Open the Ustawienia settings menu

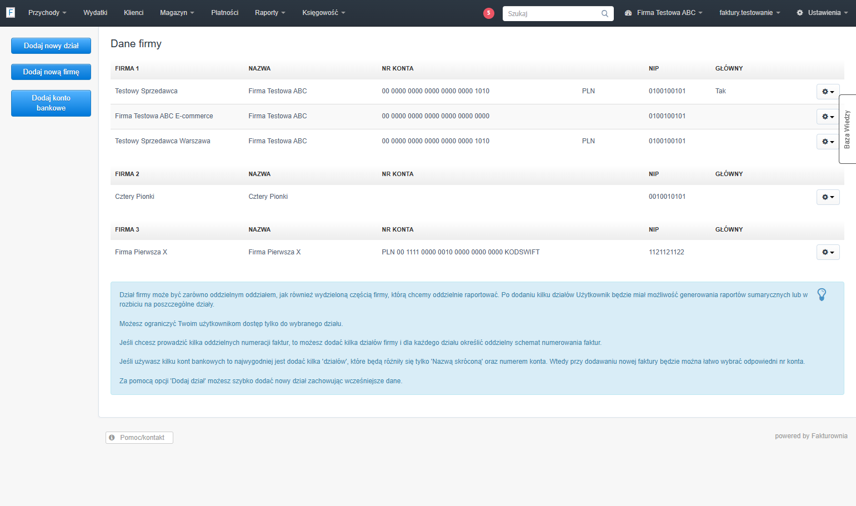click(x=822, y=13)
